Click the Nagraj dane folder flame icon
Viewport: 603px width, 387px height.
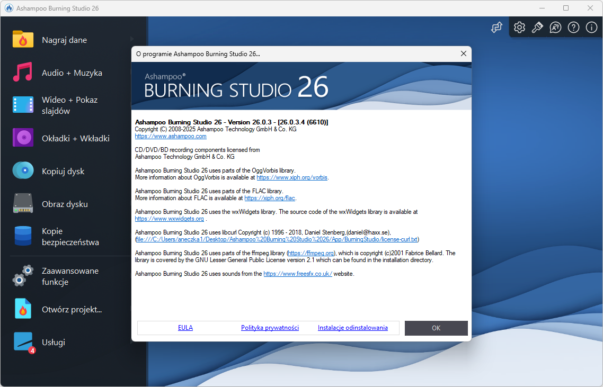[23, 39]
